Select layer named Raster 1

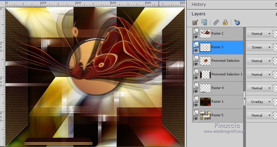click(217, 101)
